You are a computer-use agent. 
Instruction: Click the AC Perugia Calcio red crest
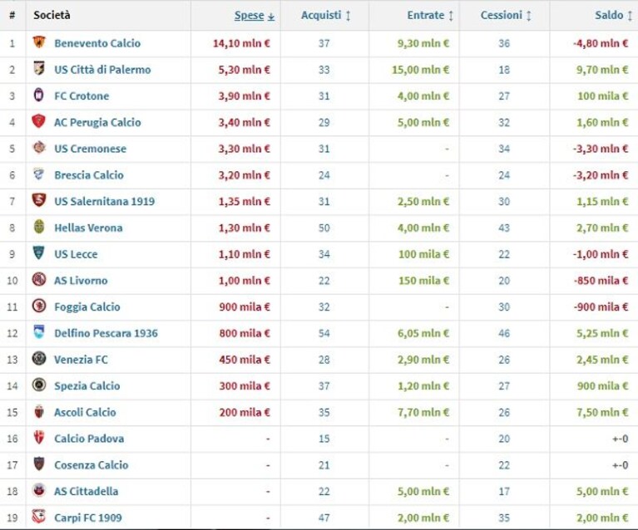pyautogui.click(x=38, y=121)
